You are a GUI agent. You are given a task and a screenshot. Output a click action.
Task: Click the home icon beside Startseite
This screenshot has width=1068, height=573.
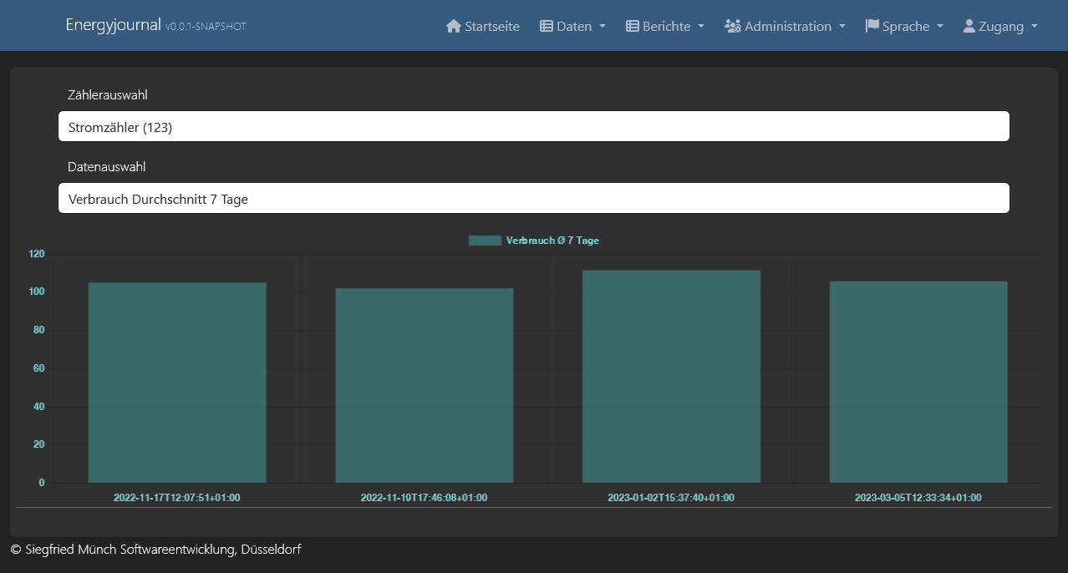pyautogui.click(x=454, y=26)
